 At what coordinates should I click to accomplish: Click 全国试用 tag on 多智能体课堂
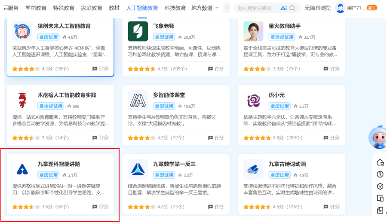tap(164, 106)
